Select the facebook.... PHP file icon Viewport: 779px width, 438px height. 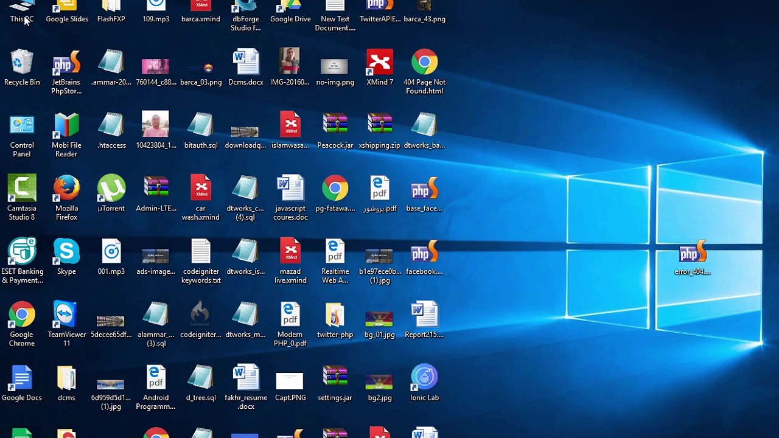tap(424, 257)
